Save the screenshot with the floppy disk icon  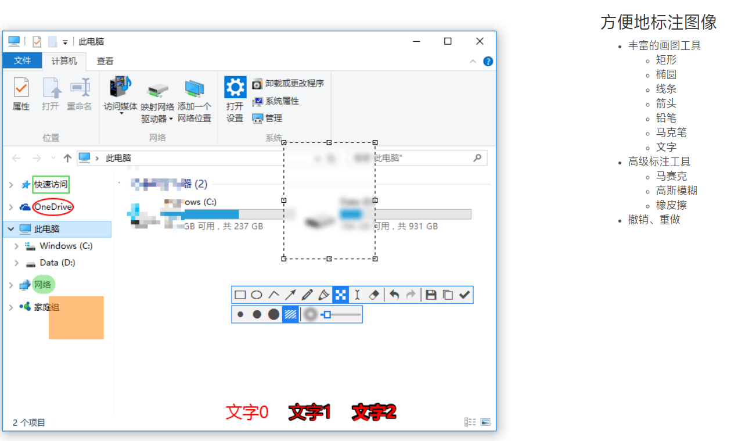tap(431, 295)
